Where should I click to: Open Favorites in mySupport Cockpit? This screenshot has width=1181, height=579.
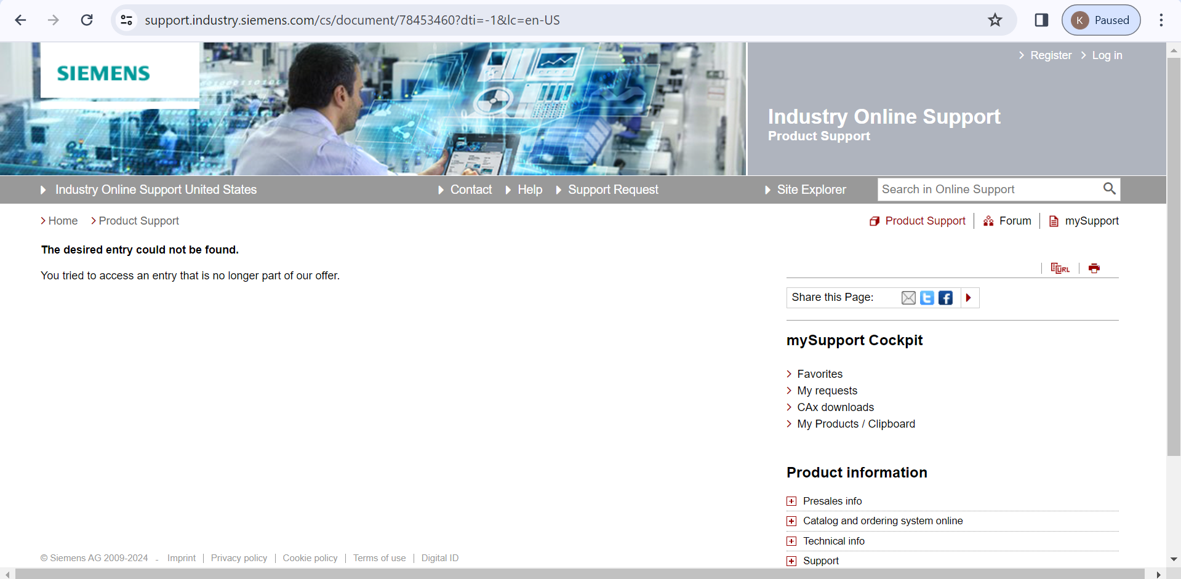[820, 374]
